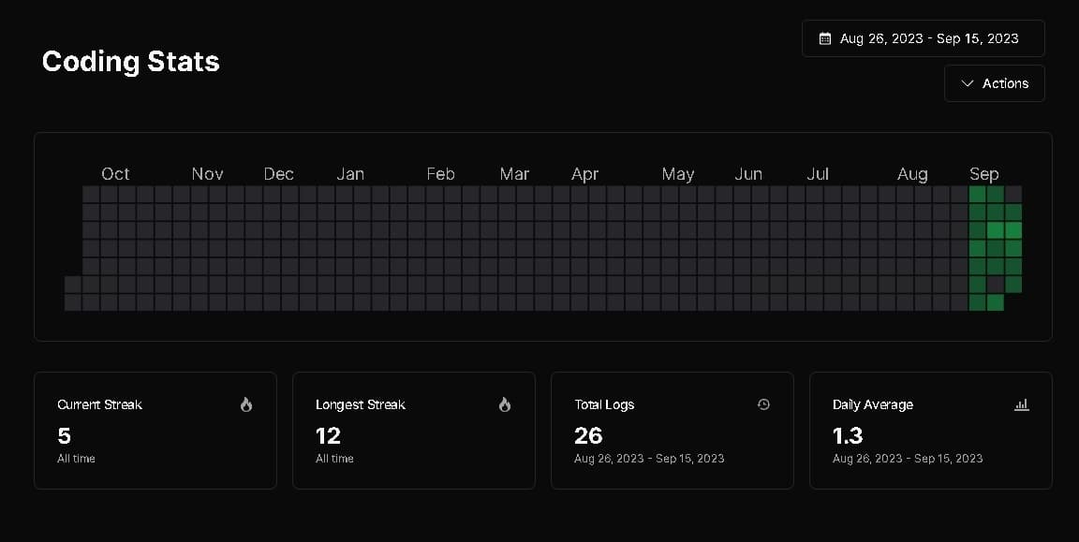Click the Longest Streak value 12

[x=329, y=435]
